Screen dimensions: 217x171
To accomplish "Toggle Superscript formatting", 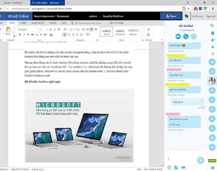I will [x=41, y=35].
